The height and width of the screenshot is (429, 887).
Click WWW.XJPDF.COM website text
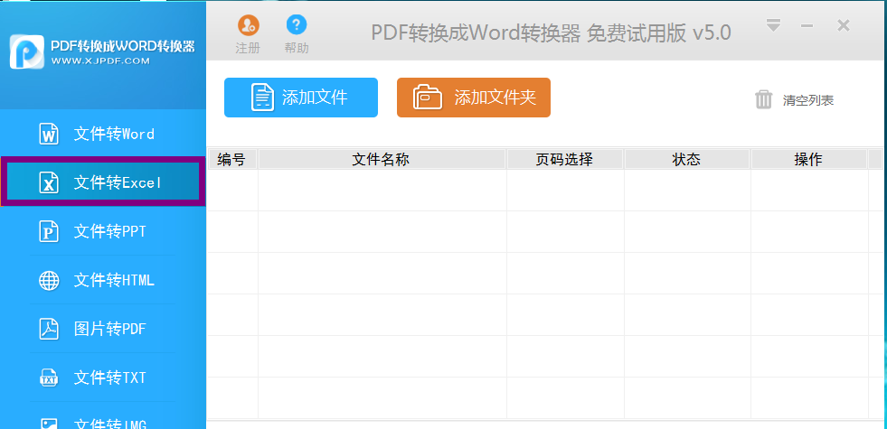click(100, 61)
